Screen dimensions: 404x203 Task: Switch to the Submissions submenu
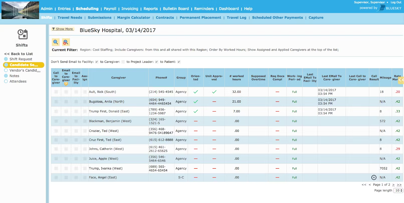pos(99,18)
